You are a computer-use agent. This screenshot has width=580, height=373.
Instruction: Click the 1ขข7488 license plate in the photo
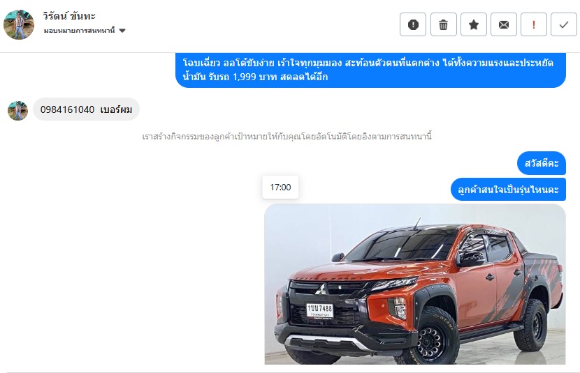tap(320, 310)
